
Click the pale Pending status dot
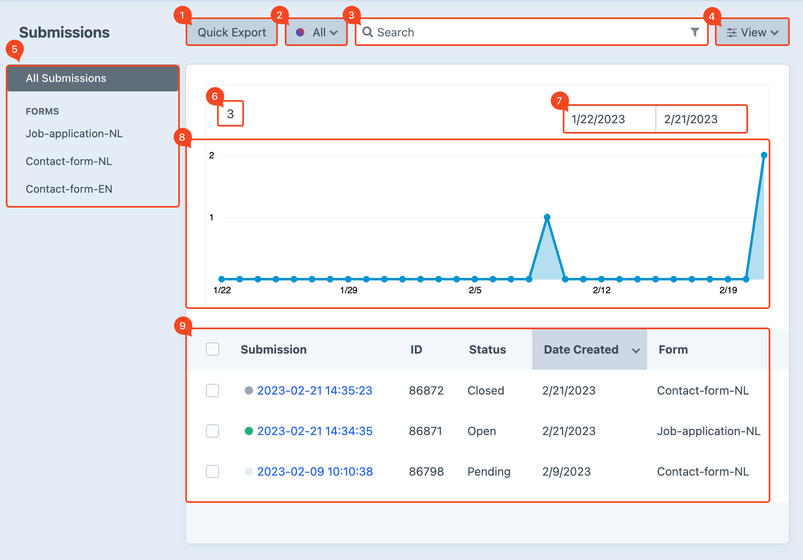pos(249,471)
